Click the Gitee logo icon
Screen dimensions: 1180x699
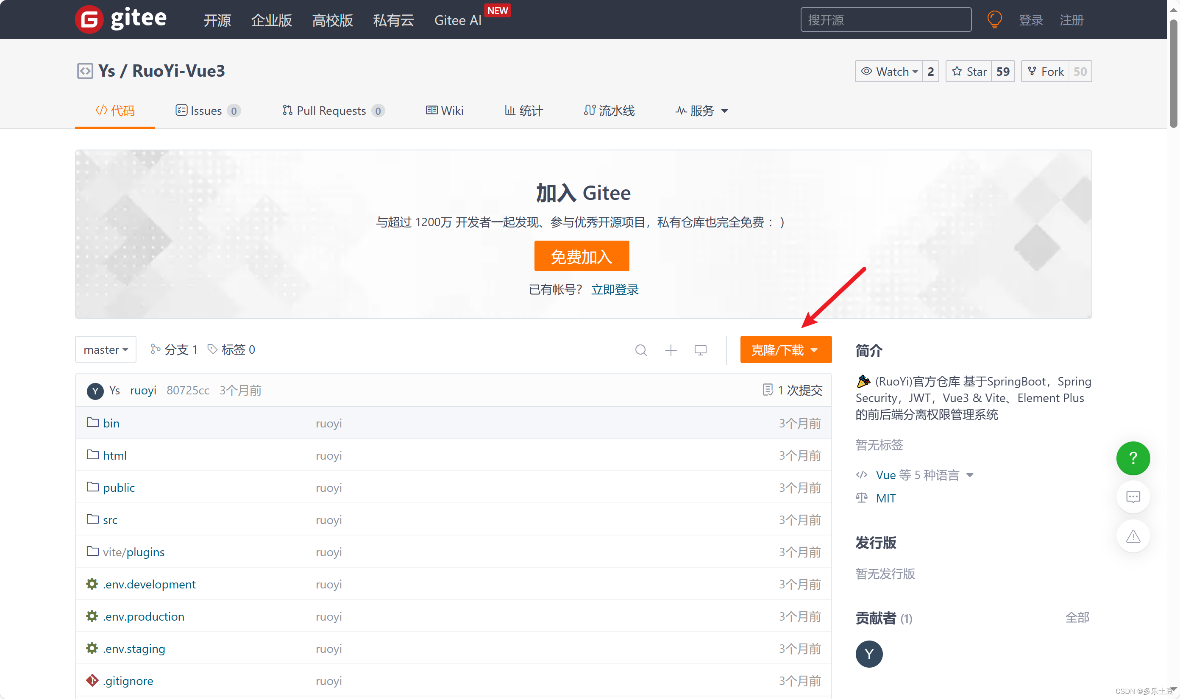point(89,19)
